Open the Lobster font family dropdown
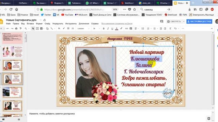The image size is (218, 122). click(83, 28)
